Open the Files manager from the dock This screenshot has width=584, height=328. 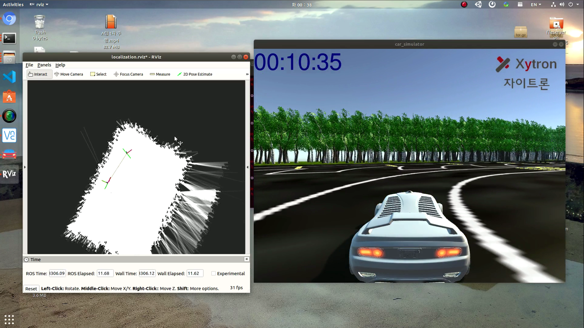point(9,57)
